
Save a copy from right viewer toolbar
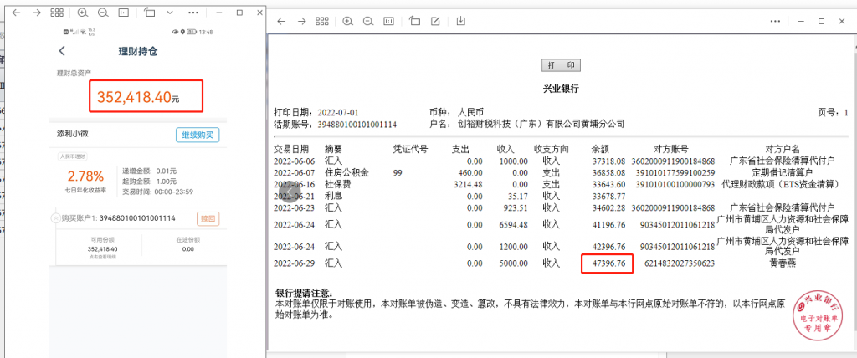(461, 21)
